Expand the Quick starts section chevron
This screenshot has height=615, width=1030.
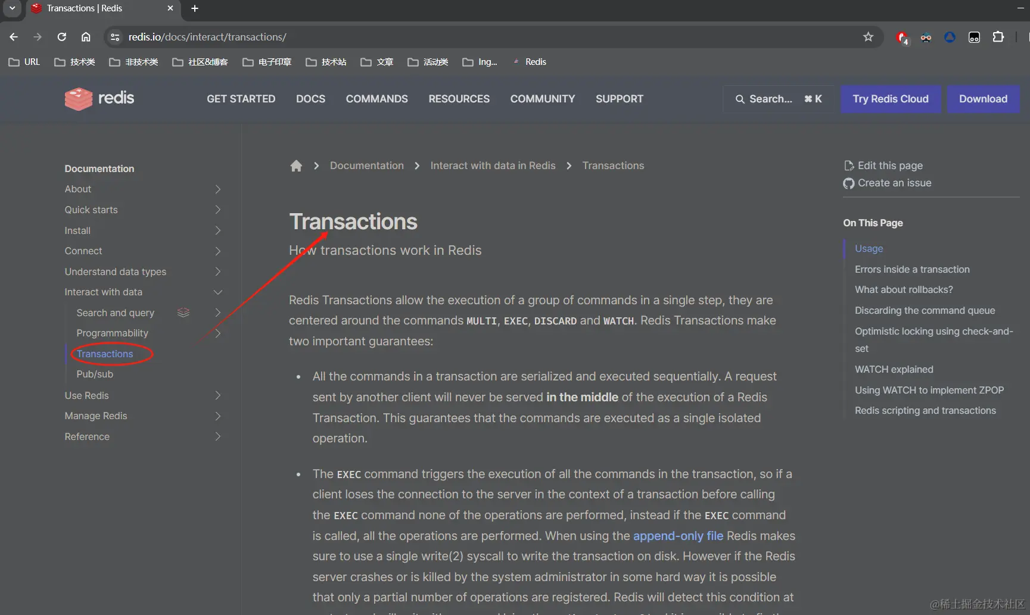click(217, 210)
